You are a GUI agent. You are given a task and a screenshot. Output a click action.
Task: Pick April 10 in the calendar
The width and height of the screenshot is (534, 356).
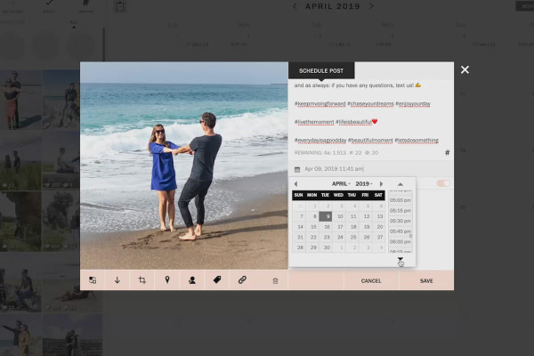pos(340,216)
